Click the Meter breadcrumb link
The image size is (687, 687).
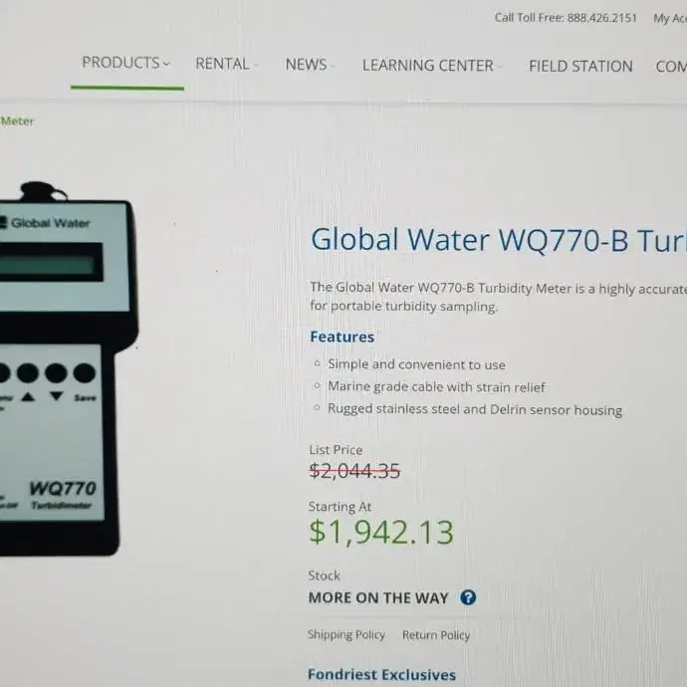(x=17, y=120)
